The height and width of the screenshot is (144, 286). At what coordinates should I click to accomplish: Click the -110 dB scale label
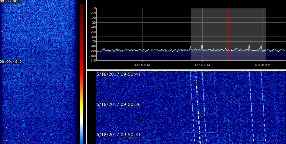pos(93,60)
